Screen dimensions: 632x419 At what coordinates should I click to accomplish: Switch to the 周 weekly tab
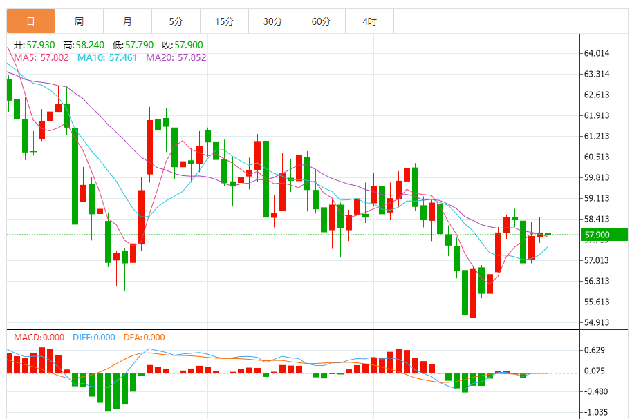point(79,21)
